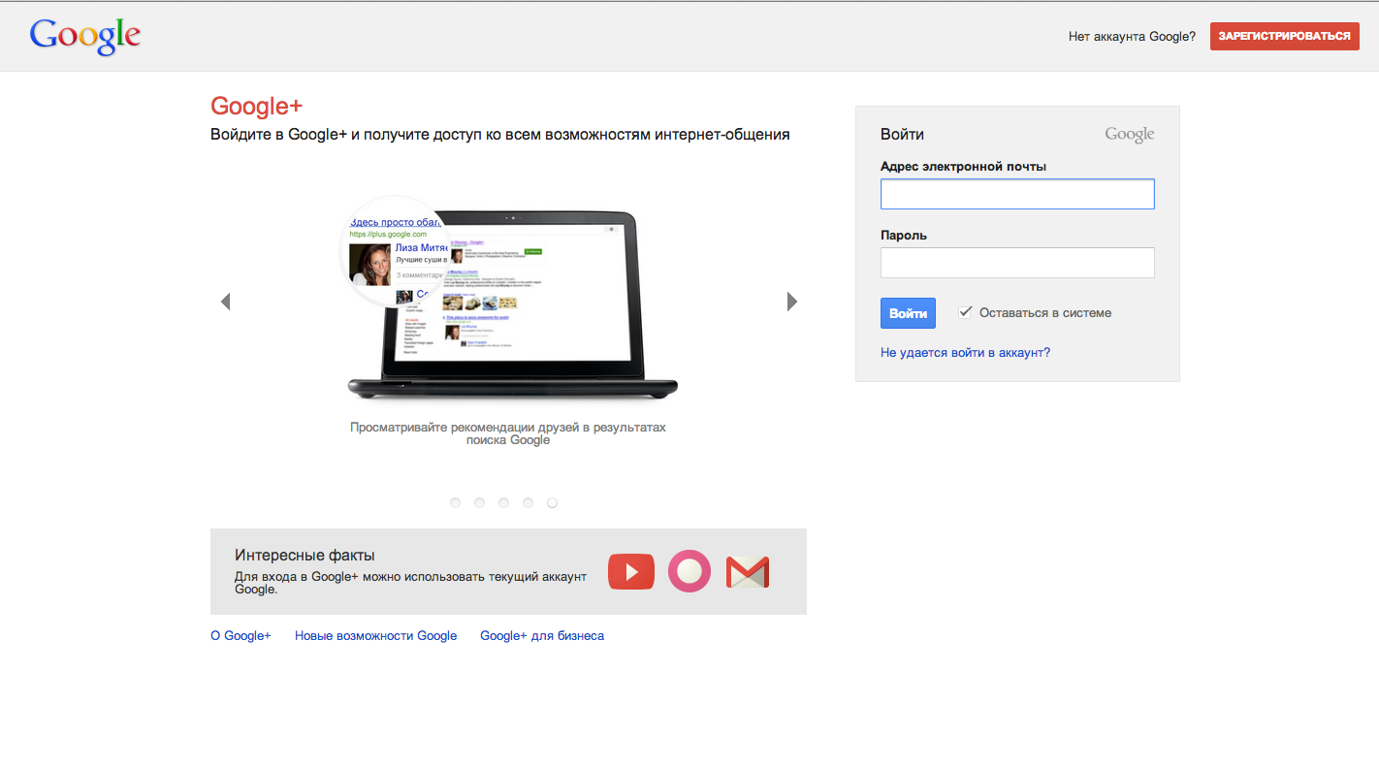Image resolution: width=1379 pixels, height=767 pixels.
Task: Focus the 'Адрес электронной почты' field
Action: pos(1017,194)
